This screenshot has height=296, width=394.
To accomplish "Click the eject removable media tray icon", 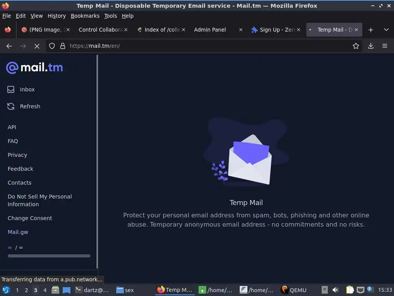I will tap(325, 290).
